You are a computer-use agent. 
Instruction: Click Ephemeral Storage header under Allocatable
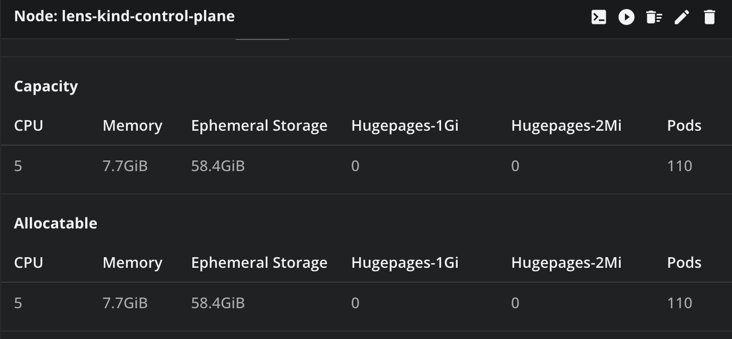[x=259, y=263]
